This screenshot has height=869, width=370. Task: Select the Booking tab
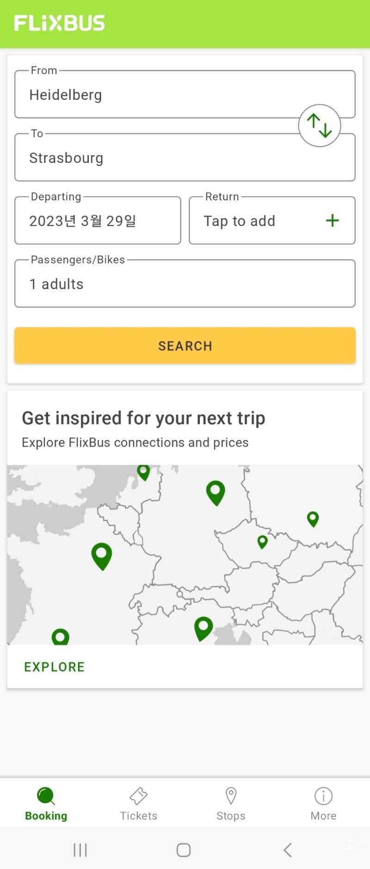click(46, 804)
